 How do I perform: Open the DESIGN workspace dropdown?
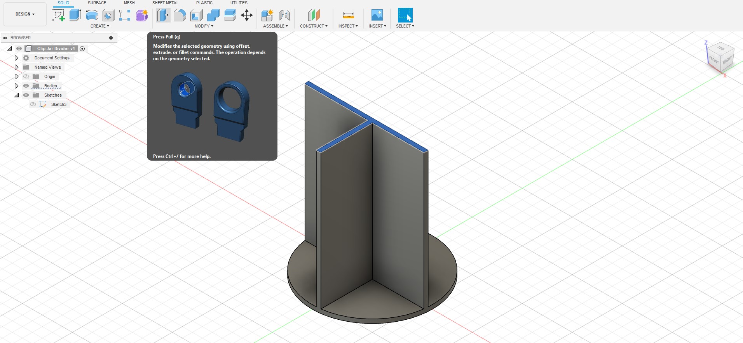coord(25,14)
